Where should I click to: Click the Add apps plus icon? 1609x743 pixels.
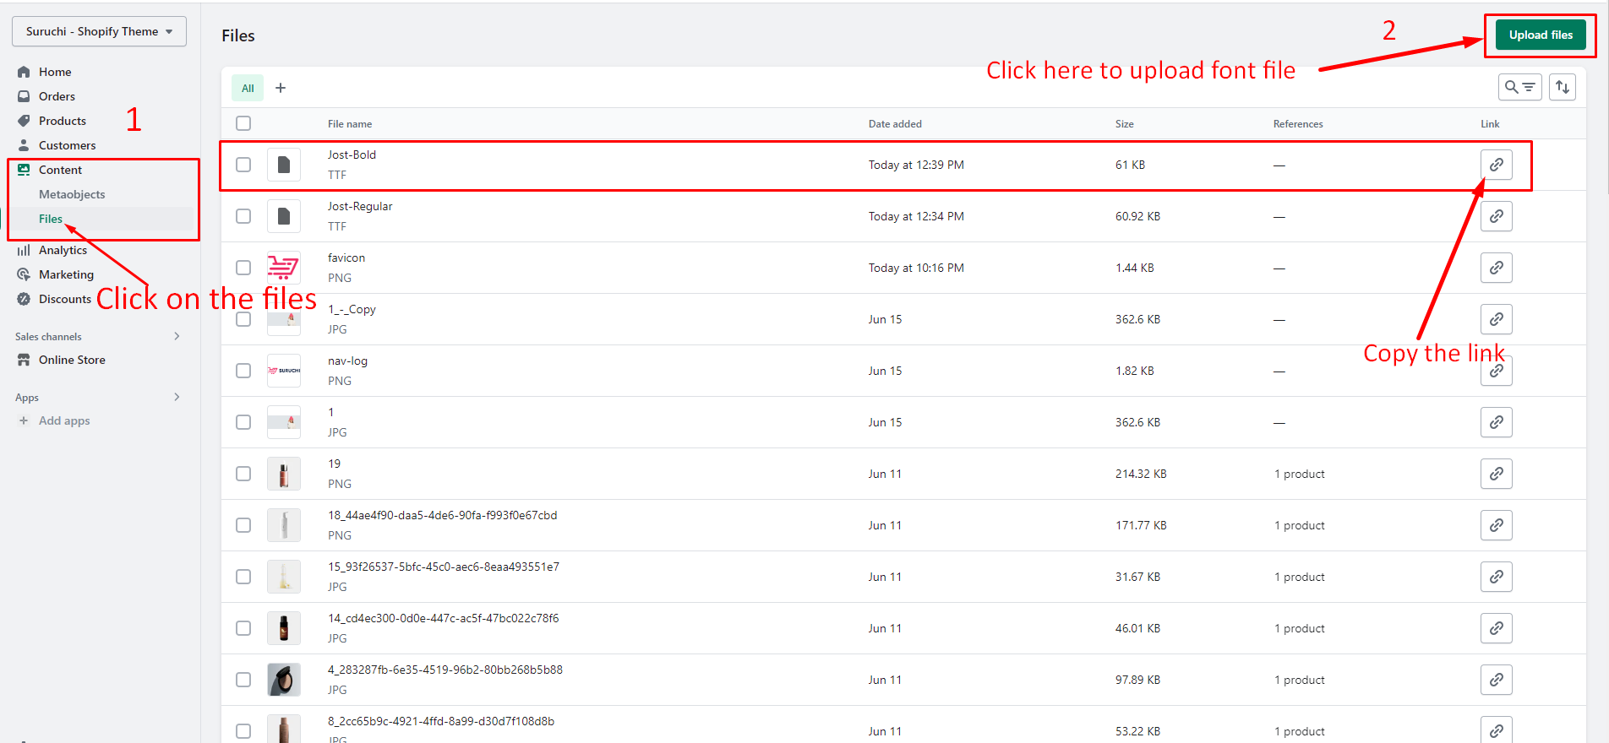[24, 420]
